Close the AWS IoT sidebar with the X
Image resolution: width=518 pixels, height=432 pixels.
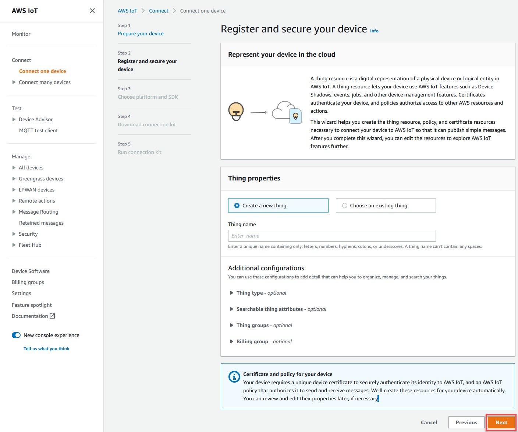pyautogui.click(x=92, y=11)
